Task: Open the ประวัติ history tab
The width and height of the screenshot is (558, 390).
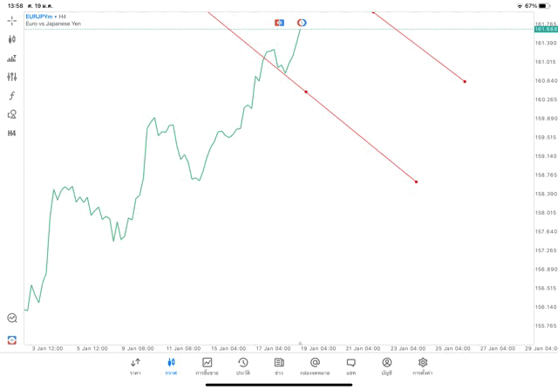Action: 242,366
